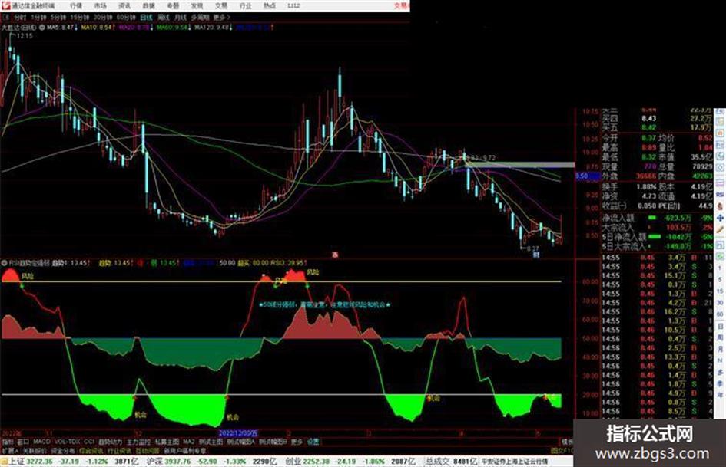The height and width of the screenshot is (467, 726).
Task: Click the right toolbar period button 60
Action: pos(720,314)
